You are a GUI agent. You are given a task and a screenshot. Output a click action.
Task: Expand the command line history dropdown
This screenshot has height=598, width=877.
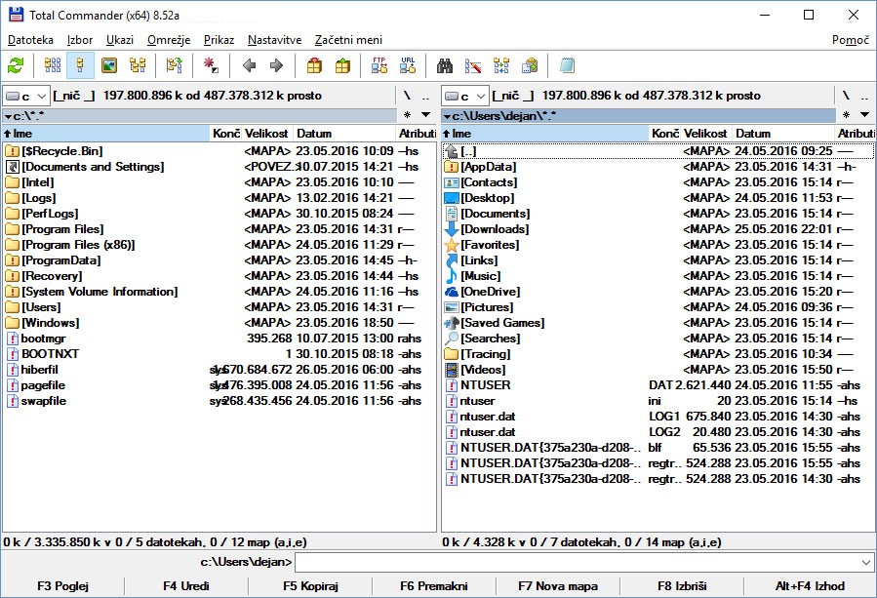[866, 562]
